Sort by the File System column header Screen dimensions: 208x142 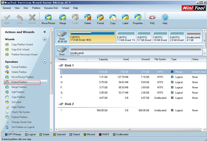pos(160,60)
